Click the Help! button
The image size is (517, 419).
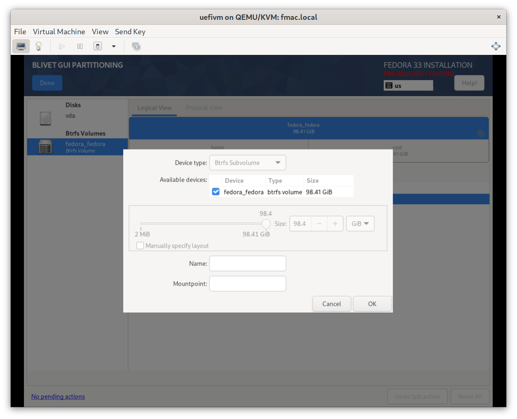pyautogui.click(x=469, y=83)
